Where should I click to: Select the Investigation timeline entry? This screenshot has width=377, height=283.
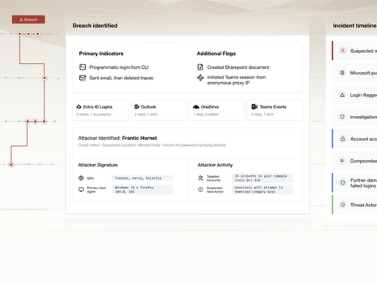pos(354,117)
